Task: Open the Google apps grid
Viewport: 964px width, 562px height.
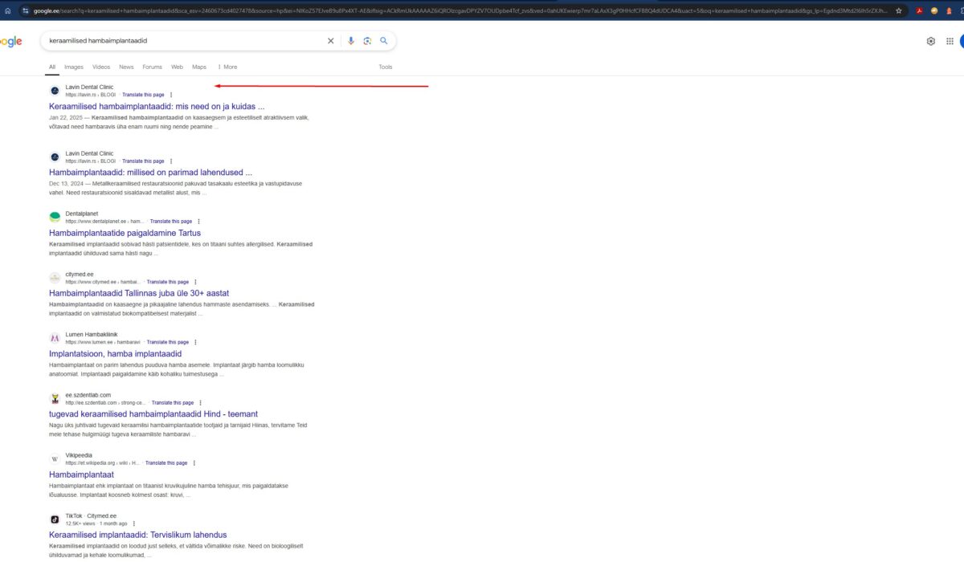Action: [x=950, y=41]
